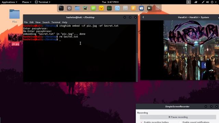Screen dimensions: 219x123
Task: Open the dark play-button icon in the dock
Action: tap(149, 8)
